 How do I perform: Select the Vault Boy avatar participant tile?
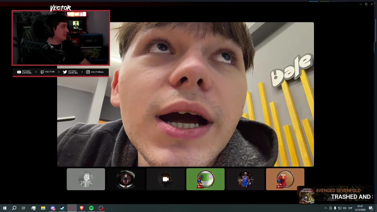pyautogui.click(x=86, y=179)
